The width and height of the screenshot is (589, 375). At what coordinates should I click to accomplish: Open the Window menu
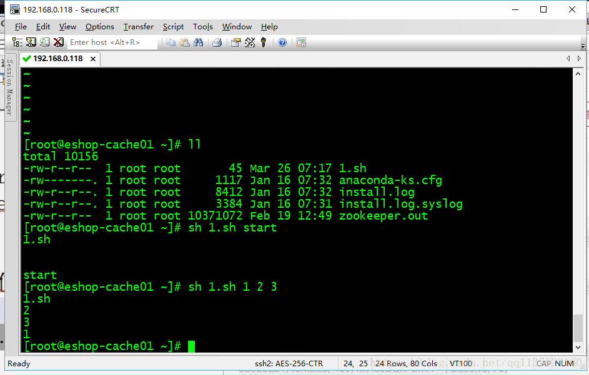237,27
